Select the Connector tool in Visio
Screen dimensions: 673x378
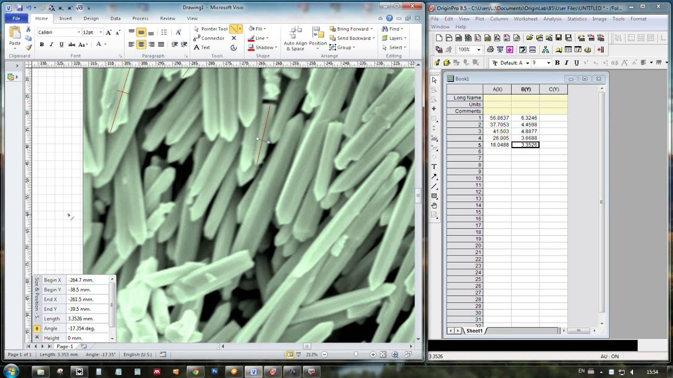(x=209, y=38)
